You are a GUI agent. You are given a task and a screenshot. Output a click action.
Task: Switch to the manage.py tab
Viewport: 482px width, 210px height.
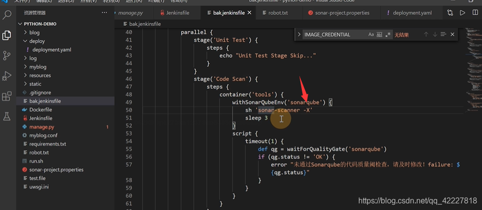point(133,13)
